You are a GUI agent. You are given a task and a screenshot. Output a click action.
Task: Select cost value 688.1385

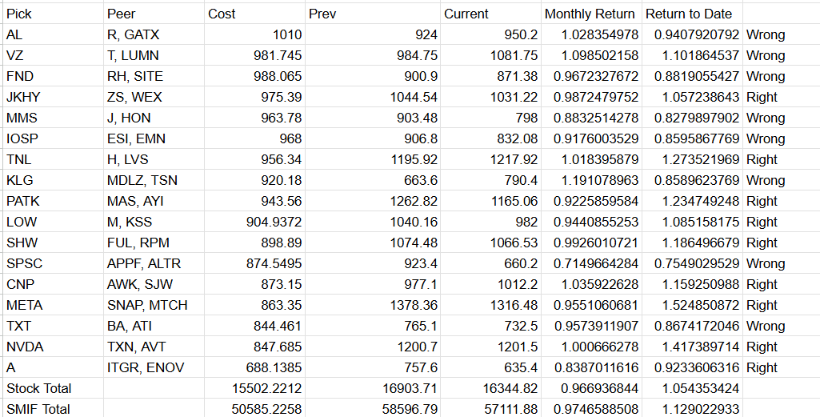[254, 367]
